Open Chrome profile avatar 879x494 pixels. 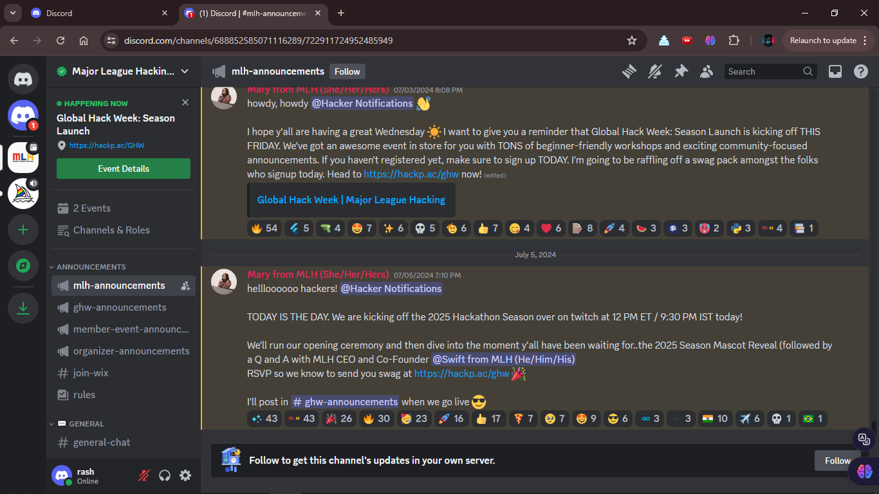[x=768, y=41]
